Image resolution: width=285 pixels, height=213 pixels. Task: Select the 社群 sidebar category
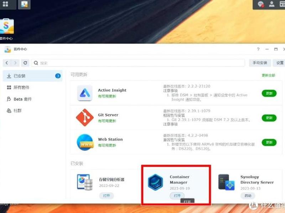(x=33, y=110)
